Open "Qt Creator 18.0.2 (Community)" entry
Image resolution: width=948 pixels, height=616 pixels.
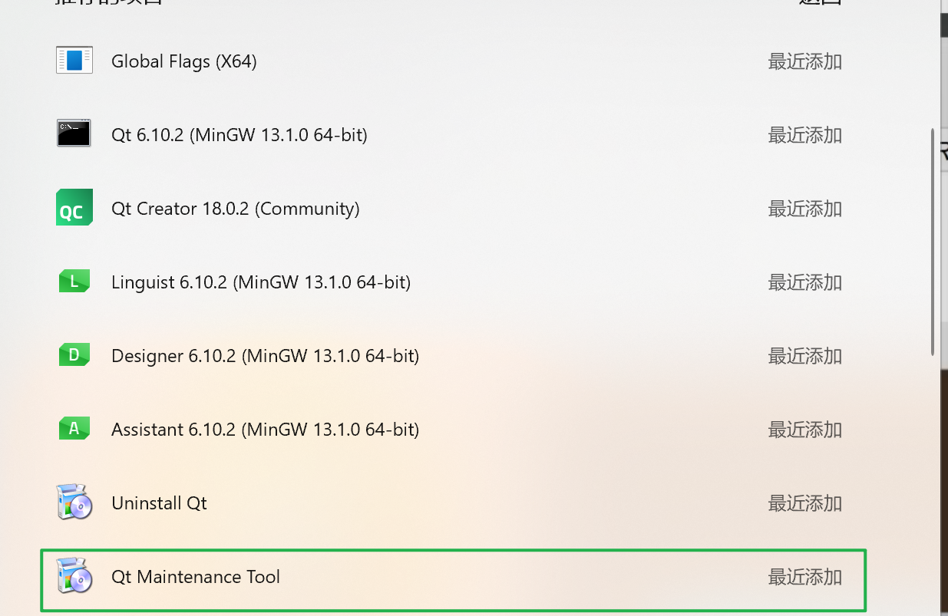(x=236, y=209)
